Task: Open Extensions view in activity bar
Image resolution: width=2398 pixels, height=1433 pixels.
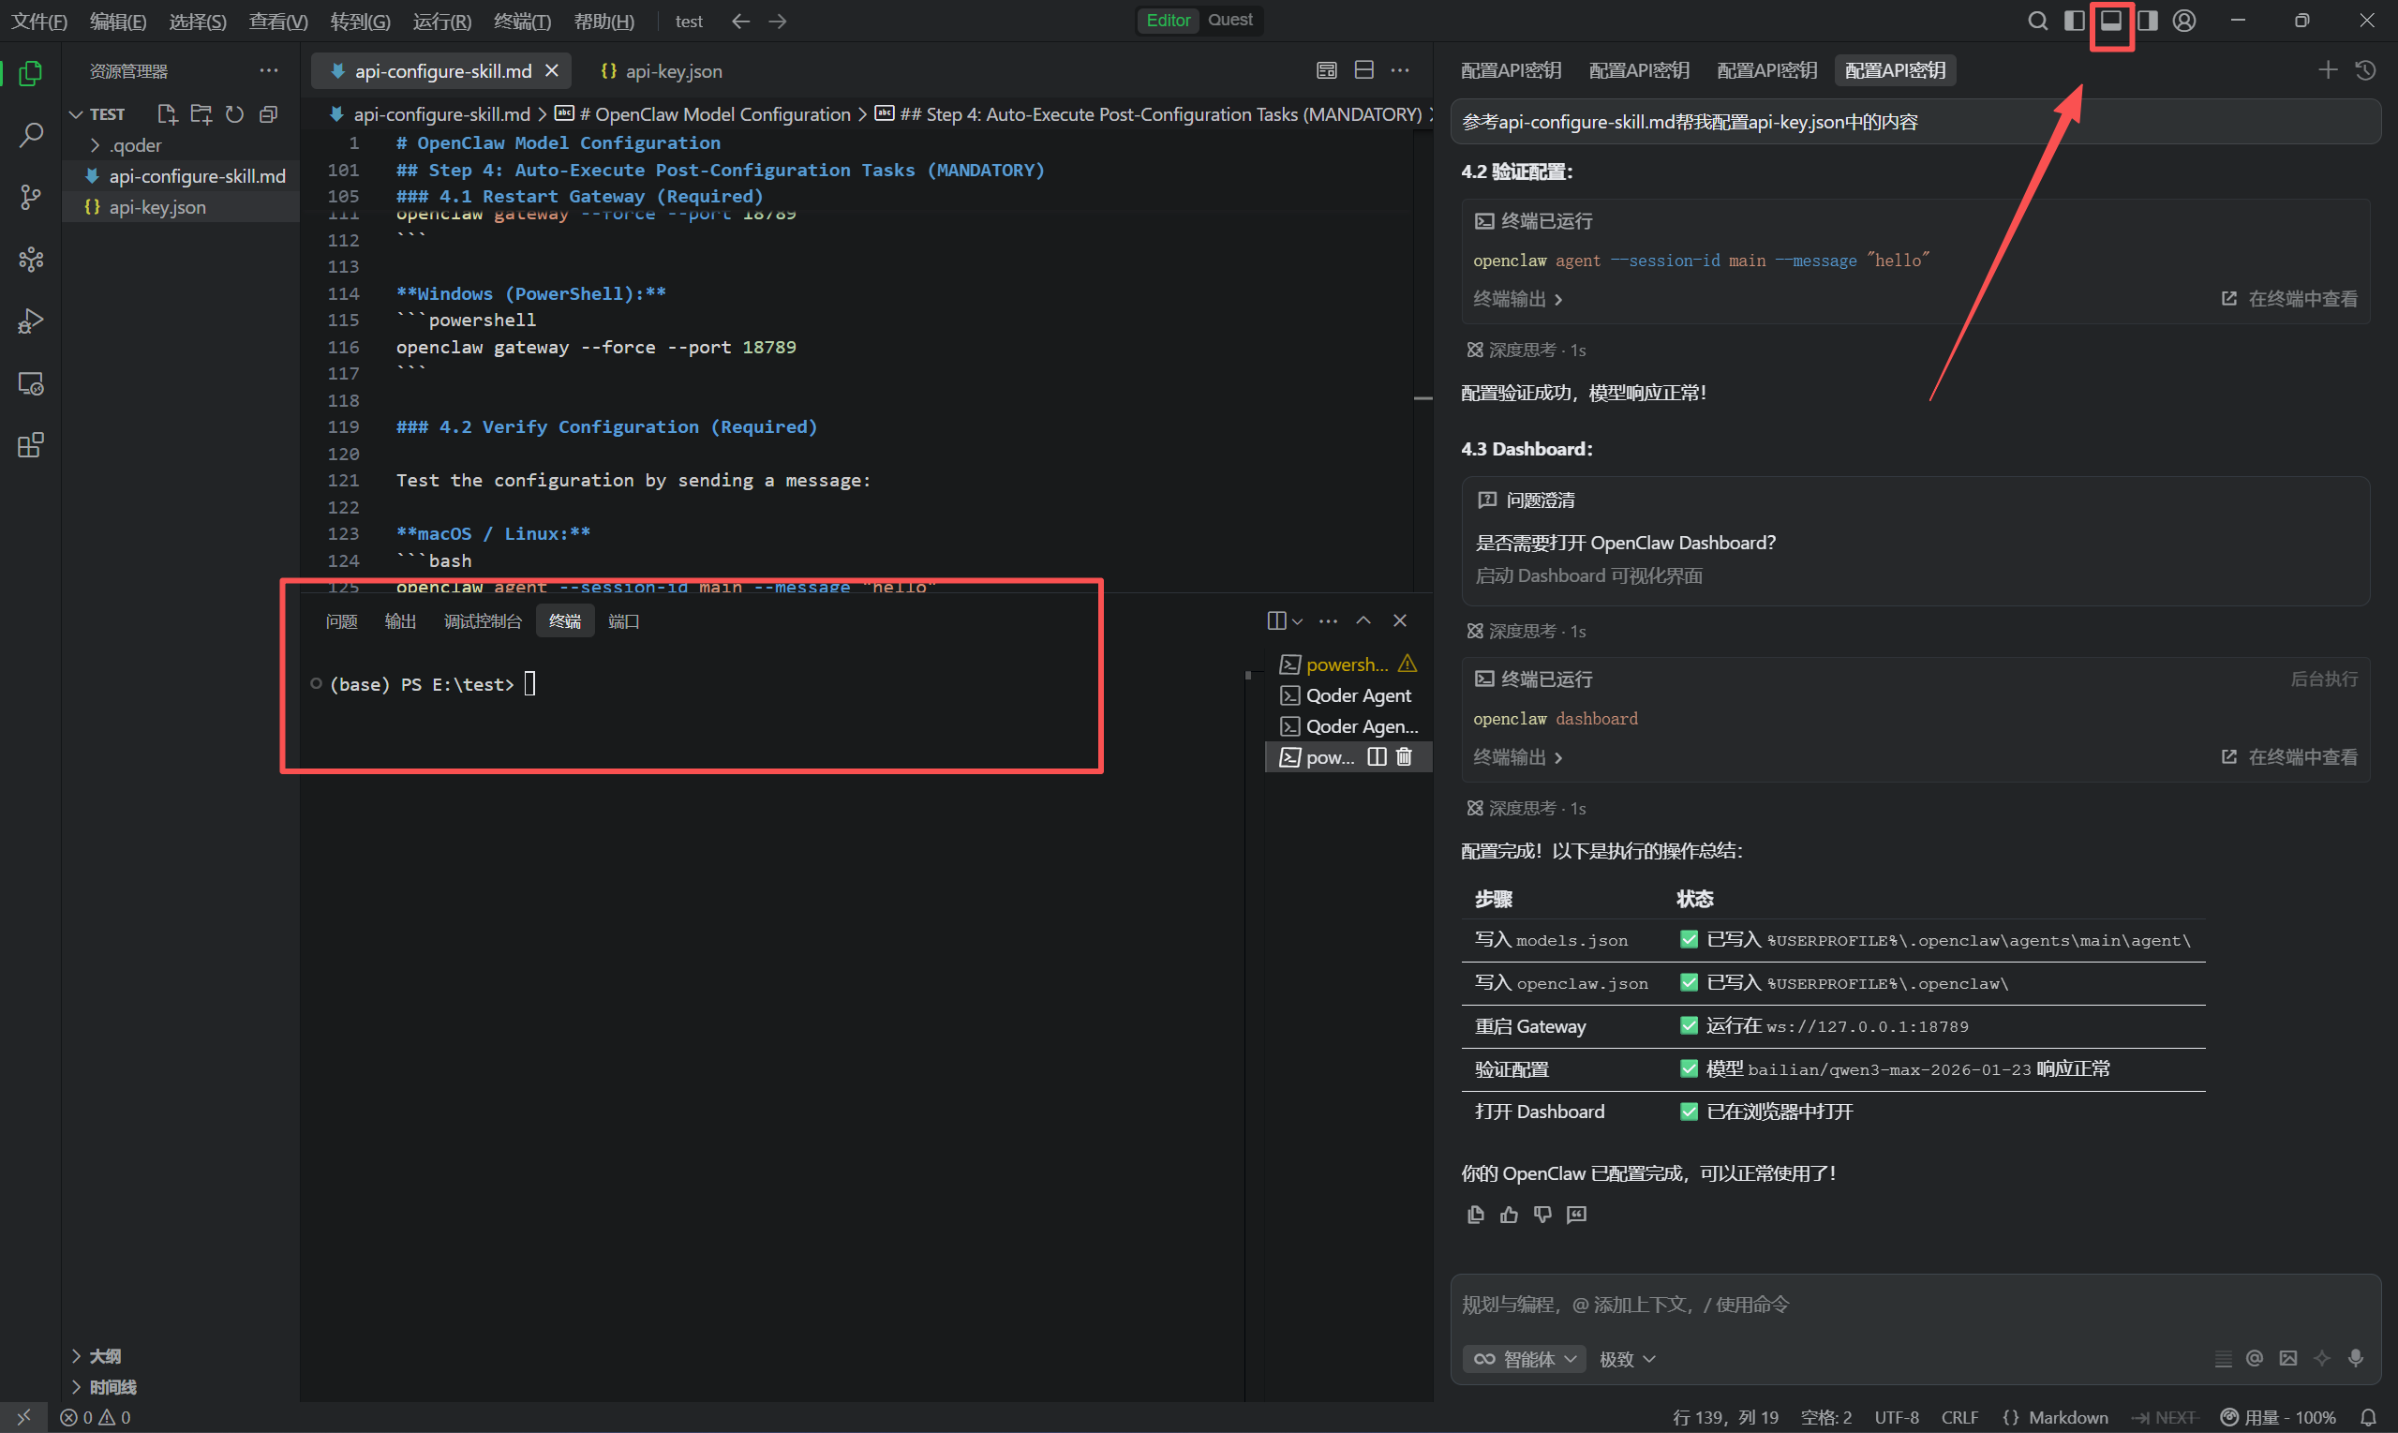Action: coord(31,445)
